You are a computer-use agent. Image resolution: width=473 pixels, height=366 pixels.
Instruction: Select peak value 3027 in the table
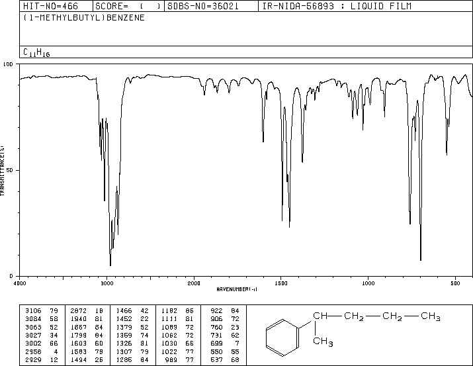coord(33,335)
